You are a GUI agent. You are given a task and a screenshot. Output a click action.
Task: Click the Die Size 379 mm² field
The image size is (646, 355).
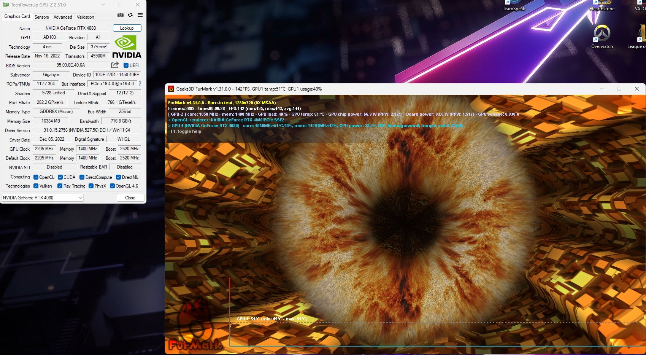[98, 47]
